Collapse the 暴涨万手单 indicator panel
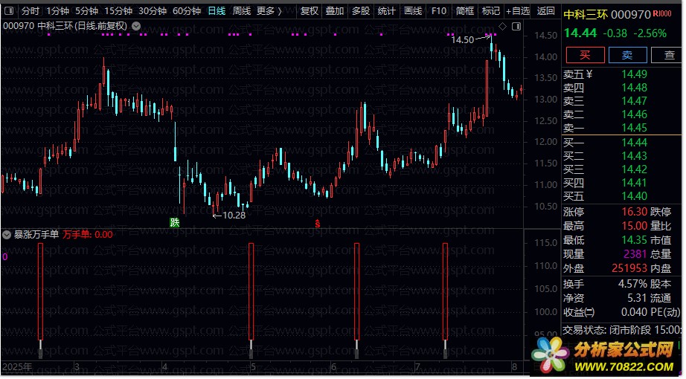This screenshot has height=379, width=686. coord(7,235)
